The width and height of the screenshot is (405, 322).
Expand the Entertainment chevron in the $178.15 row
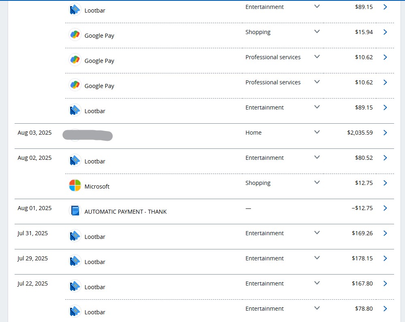click(317, 258)
